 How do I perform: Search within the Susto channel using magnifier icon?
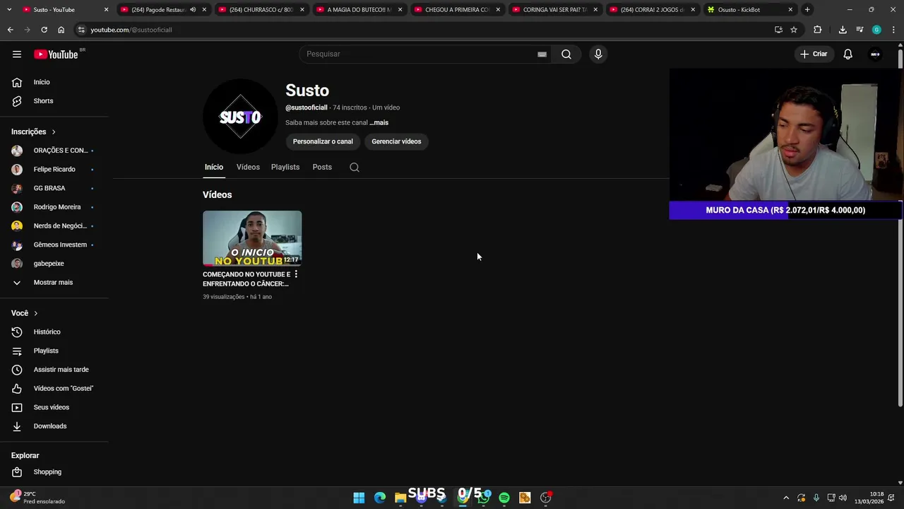point(355,168)
